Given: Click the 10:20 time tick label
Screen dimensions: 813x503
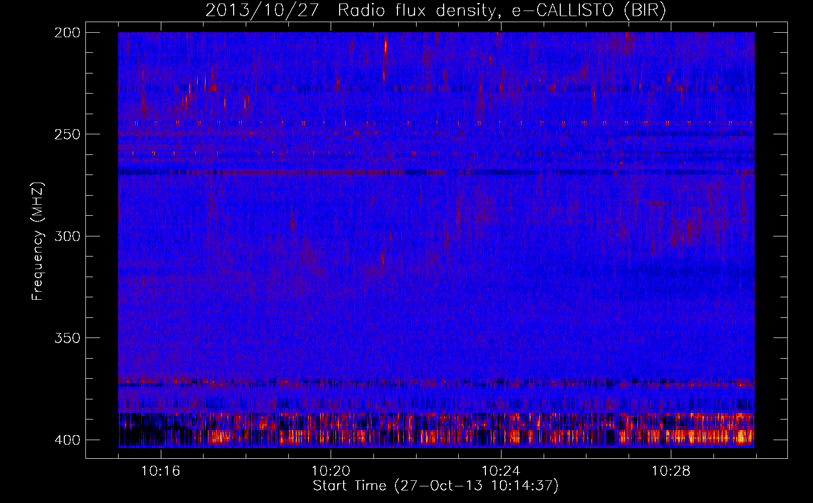Looking at the screenshot, I should coord(331,471).
